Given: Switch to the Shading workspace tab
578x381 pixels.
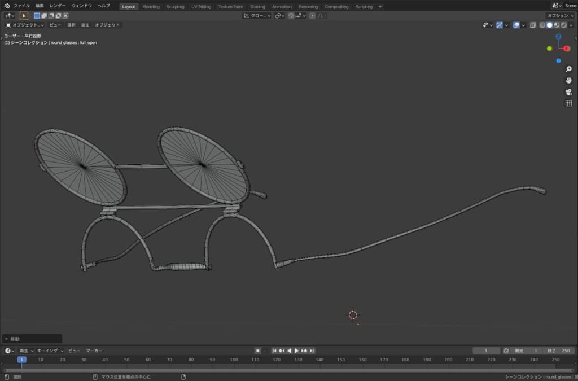Looking at the screenshot, I should (x=257, y=7).
